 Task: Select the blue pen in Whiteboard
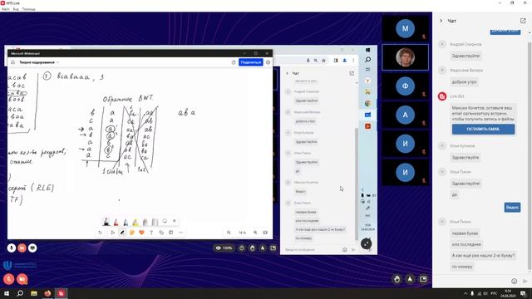[126, 222]
